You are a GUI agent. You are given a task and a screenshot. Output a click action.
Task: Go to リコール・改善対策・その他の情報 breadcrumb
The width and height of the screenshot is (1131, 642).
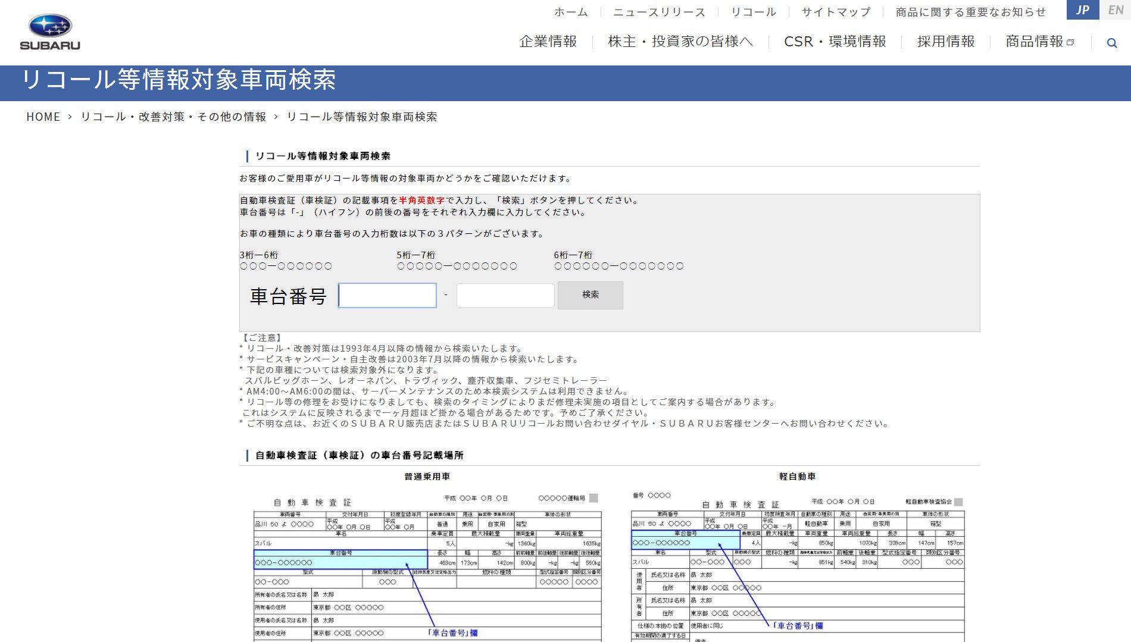tap(173, 117)
